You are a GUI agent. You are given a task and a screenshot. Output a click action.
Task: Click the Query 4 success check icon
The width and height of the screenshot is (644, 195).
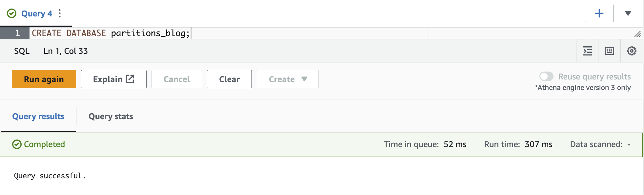pos(12,13)
